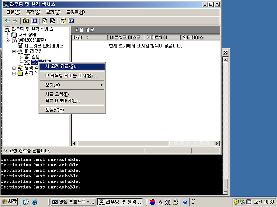The width and height of the screenshot is (277, 207).
Task: Open language bar options small arrow
Action: coord(193,204)
